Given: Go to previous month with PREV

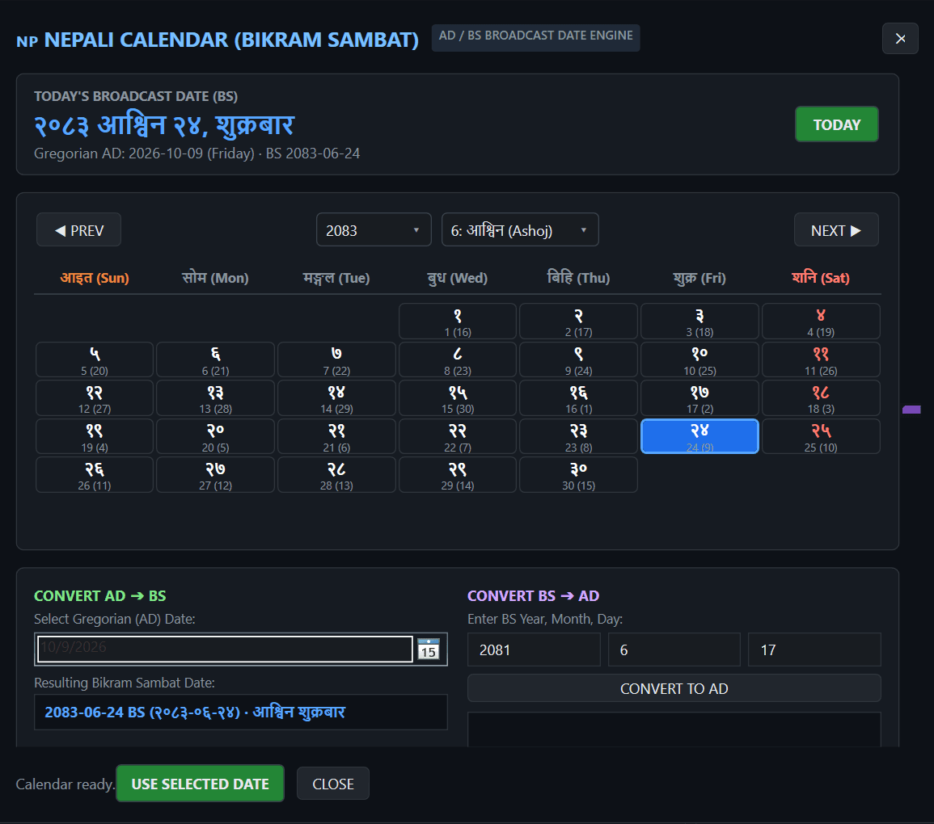Looking at the screenshot, I should tap(78, 230).
